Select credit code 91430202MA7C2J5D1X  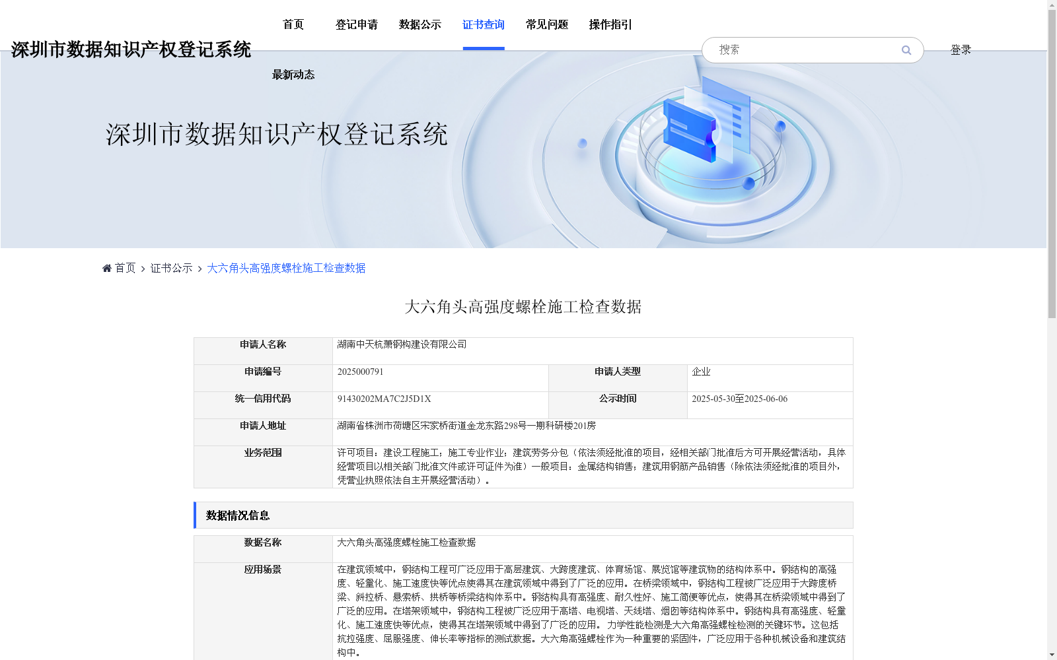coord(384,399)
